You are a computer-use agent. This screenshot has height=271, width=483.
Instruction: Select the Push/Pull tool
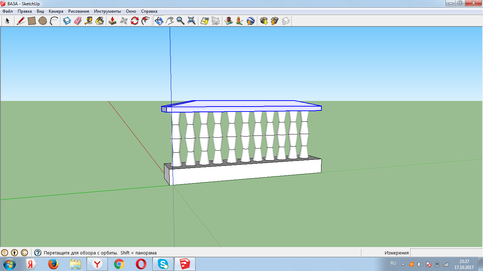pyautogui.click(x=112, y=21)
